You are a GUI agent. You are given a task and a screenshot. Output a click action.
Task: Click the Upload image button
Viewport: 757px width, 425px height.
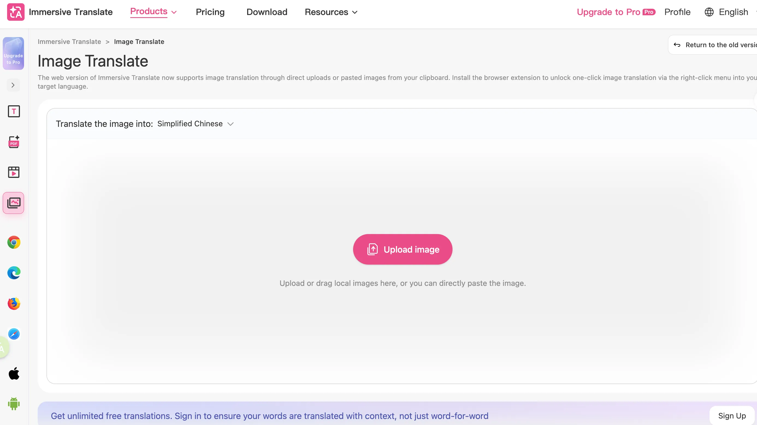coord(403,249)
